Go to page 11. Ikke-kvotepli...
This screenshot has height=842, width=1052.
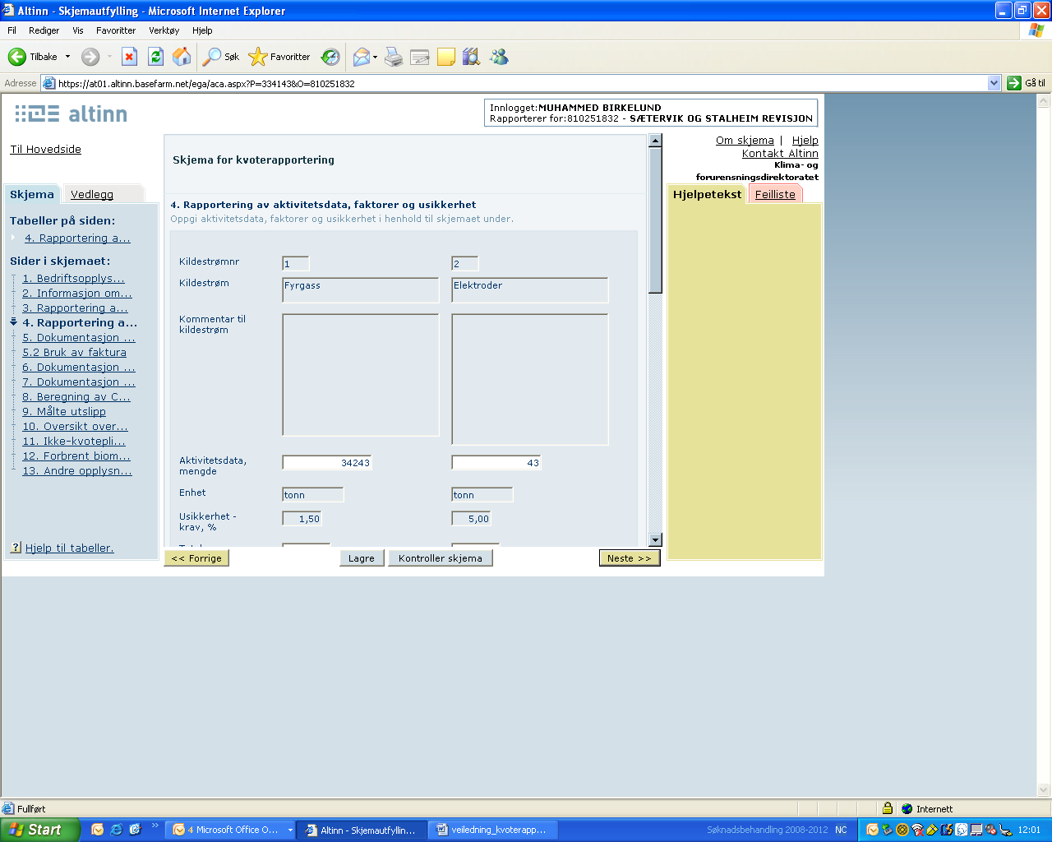pos(74,441)
